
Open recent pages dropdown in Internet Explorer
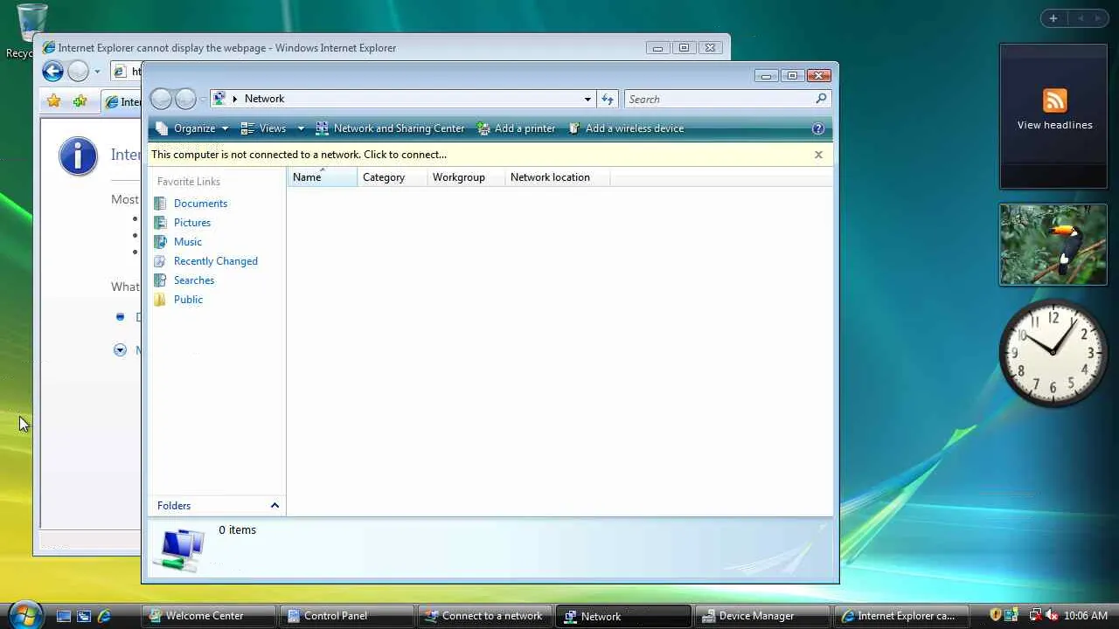coord(97,72)
